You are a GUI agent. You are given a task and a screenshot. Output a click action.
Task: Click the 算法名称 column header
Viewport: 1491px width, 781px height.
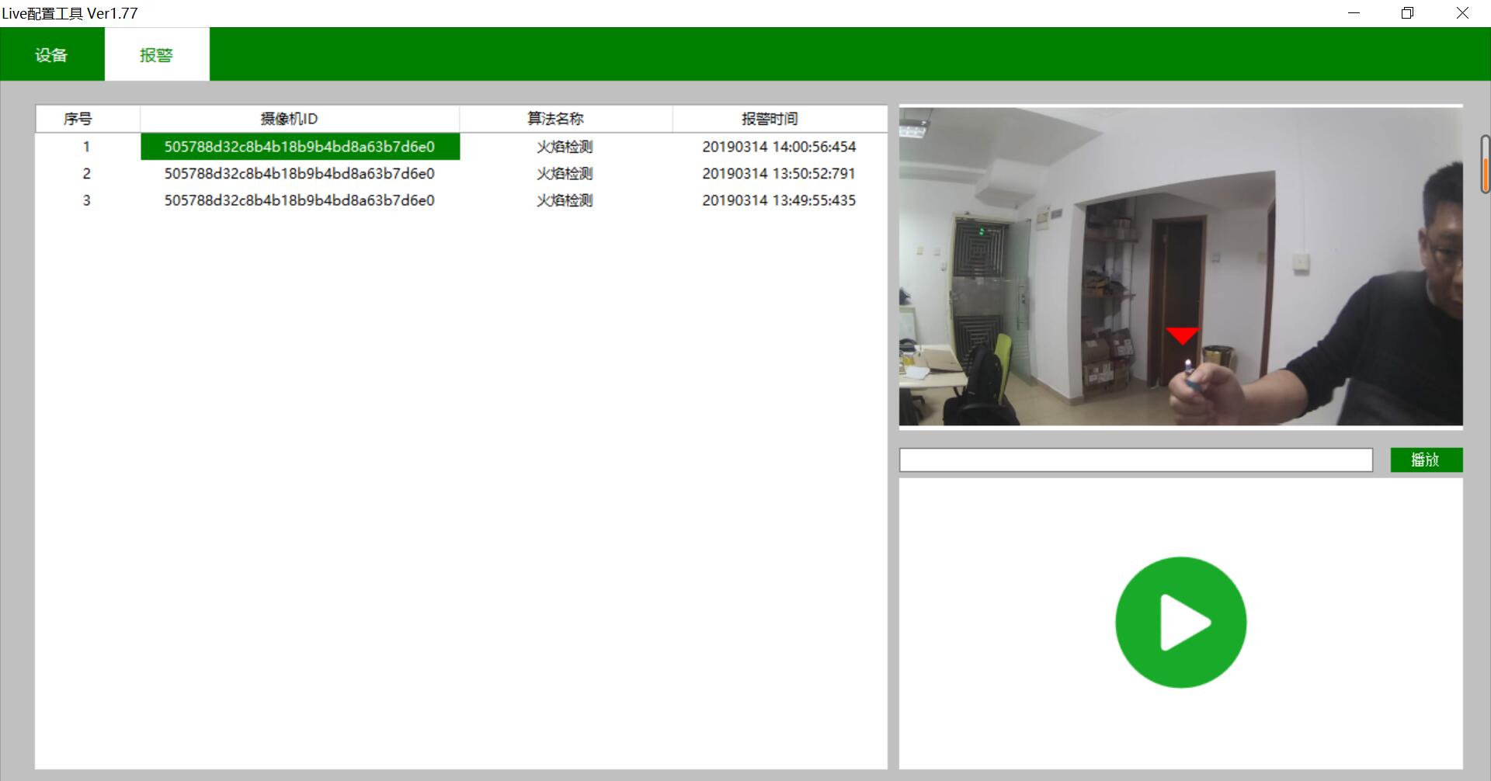click(x=566, y=119)
